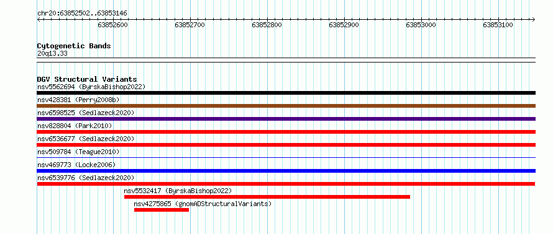Click thin blue line under nsv509784
The image size is (553, 234).
coord(286,157)
